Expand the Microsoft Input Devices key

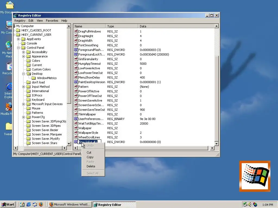(23, 104)
